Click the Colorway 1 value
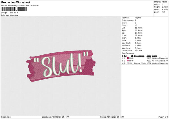Image resolution: width=169 pixels, height=119 pixels. coord(15,15)
